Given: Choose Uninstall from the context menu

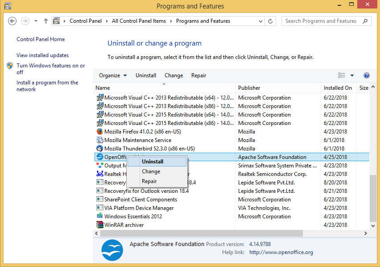Looking at the screenshot, I should click(x=157, y=162).
